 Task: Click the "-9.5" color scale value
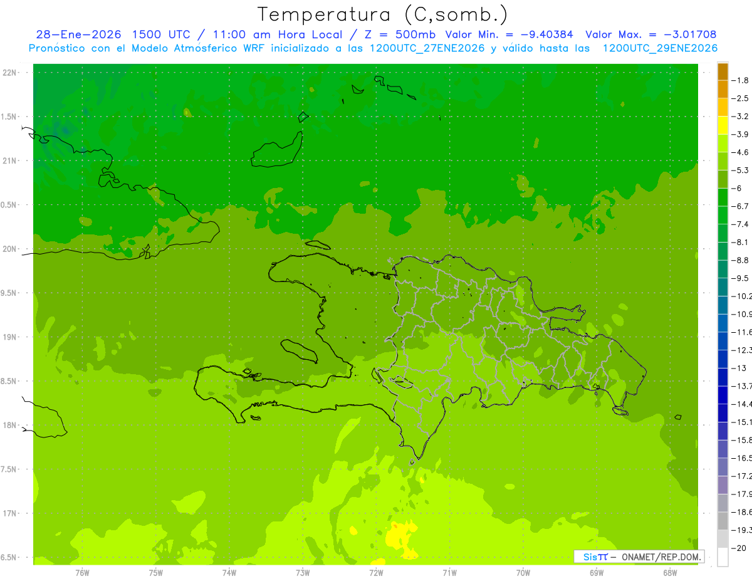740,278
